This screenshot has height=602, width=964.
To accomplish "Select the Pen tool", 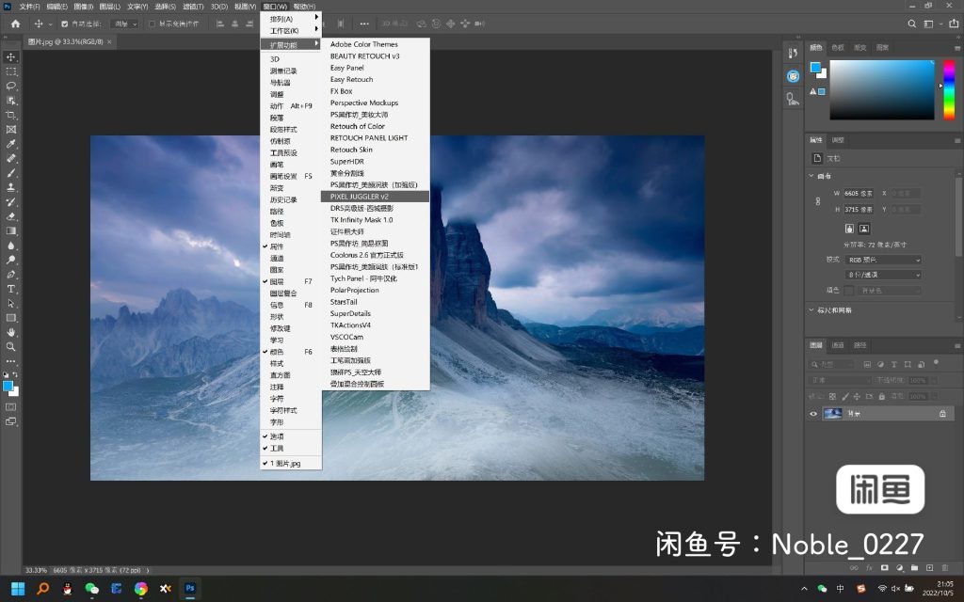I will tap(11, 275).
